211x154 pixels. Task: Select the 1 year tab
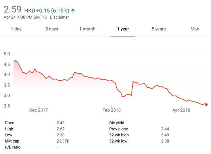(x=123, y=29)
